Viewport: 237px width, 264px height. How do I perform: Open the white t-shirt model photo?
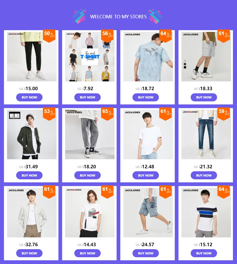point(148,135)
